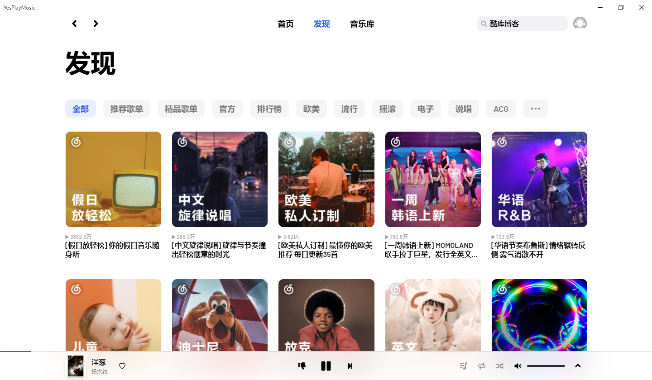Click title [一周韩语上新] MOMOLAND
Image resolution: width=652 pixels, height=380 pixels.
tap(431, 250)
